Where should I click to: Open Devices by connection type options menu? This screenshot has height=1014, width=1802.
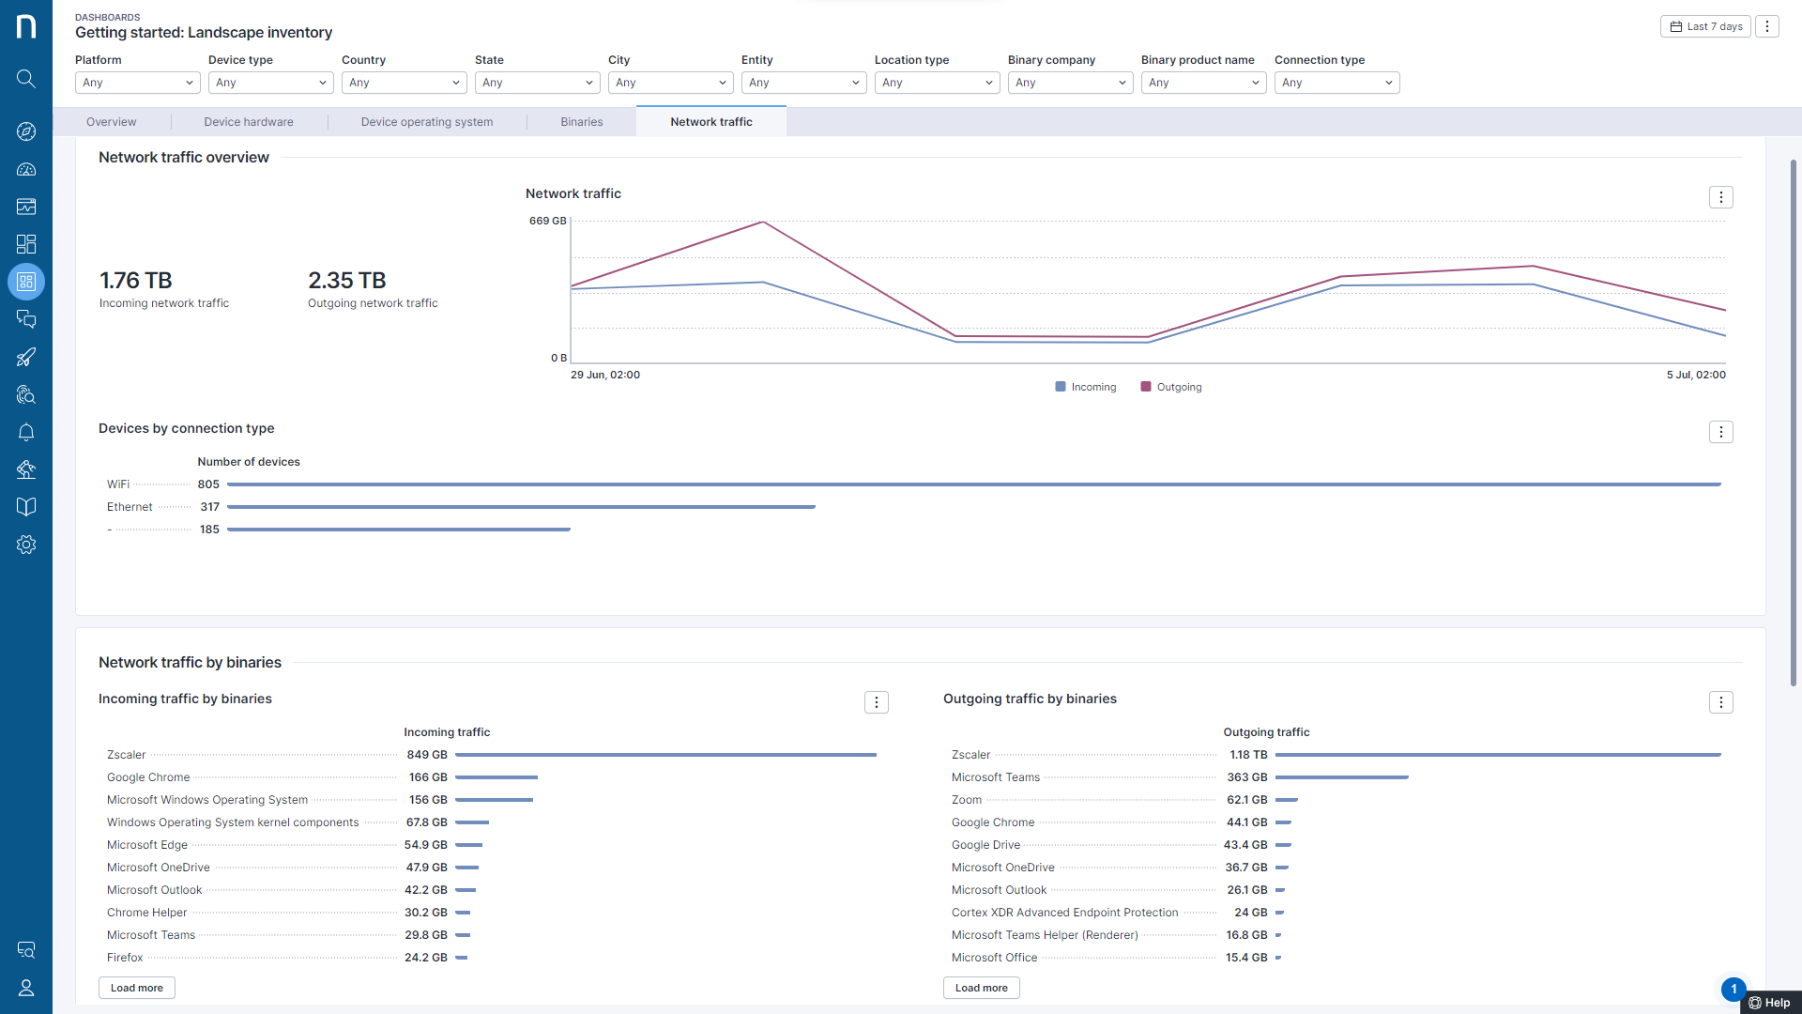1720,432
